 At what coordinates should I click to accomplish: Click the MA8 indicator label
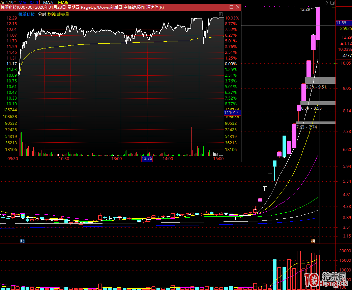[65, 2]
